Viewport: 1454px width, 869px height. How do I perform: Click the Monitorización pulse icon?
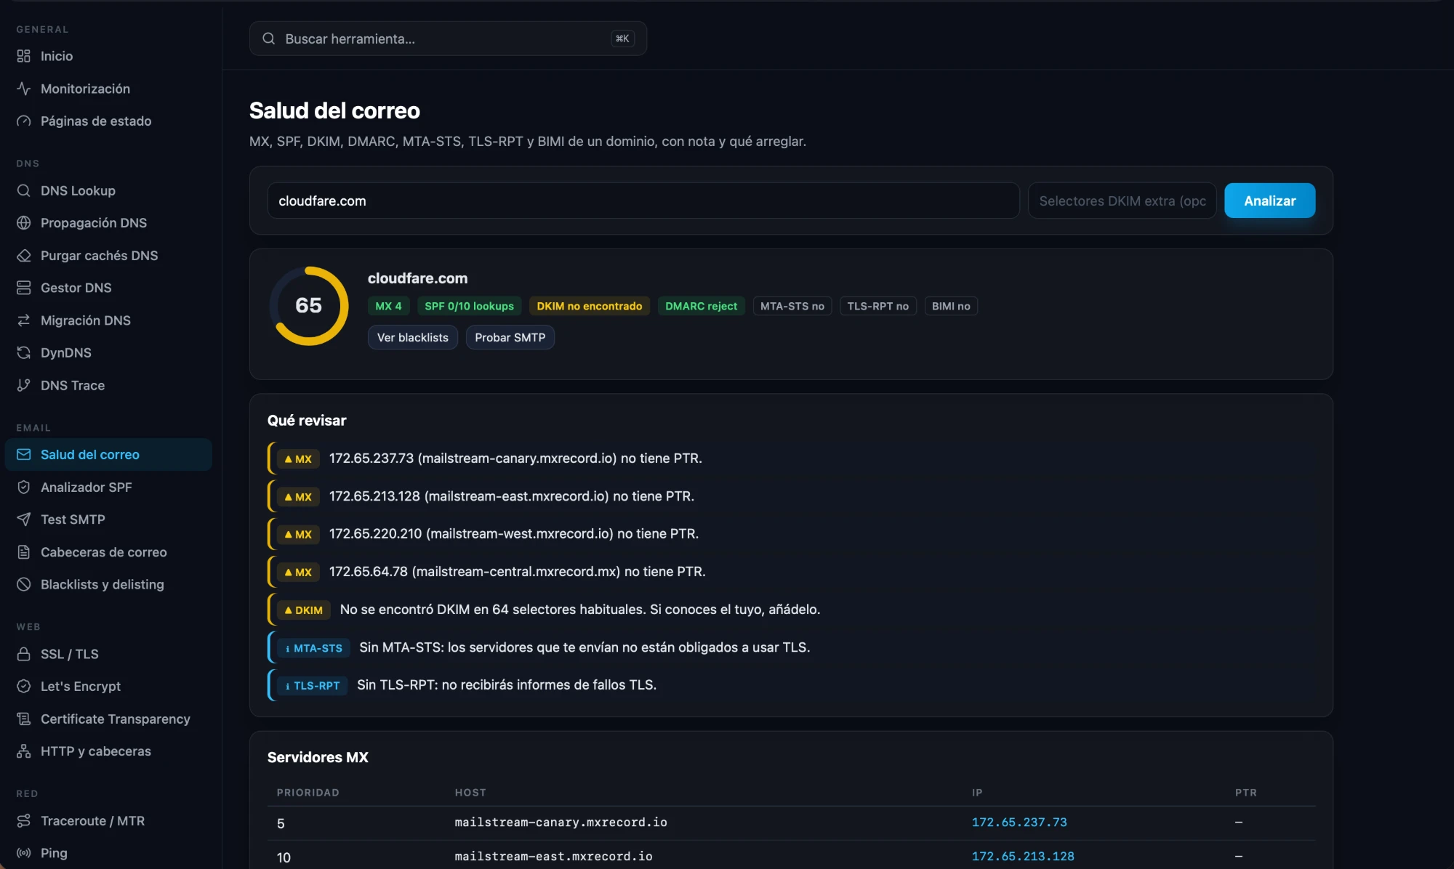tap(24, 89)
